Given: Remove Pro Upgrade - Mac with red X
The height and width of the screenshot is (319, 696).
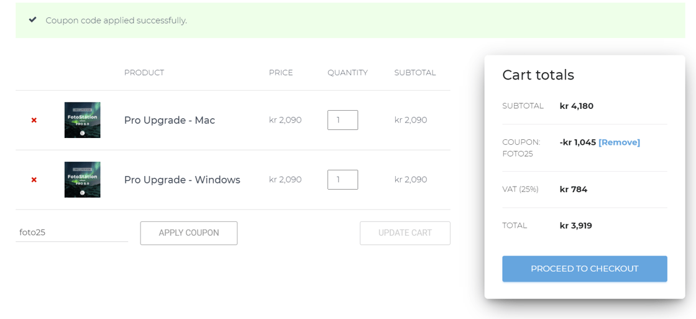Looking at the screenshot, I should [34, 120].
